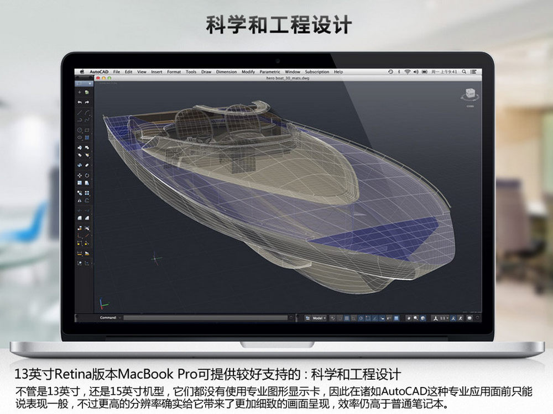The image size is (553, 414).
Task: Click the Pan hand icon in status bar
Action: click(409, 318)
